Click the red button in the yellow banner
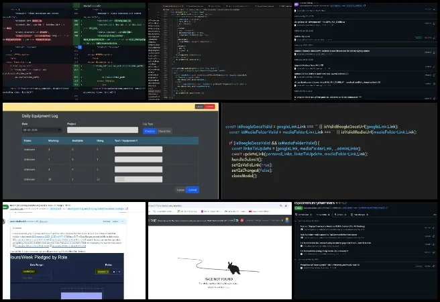 click(x=209, y=107)
